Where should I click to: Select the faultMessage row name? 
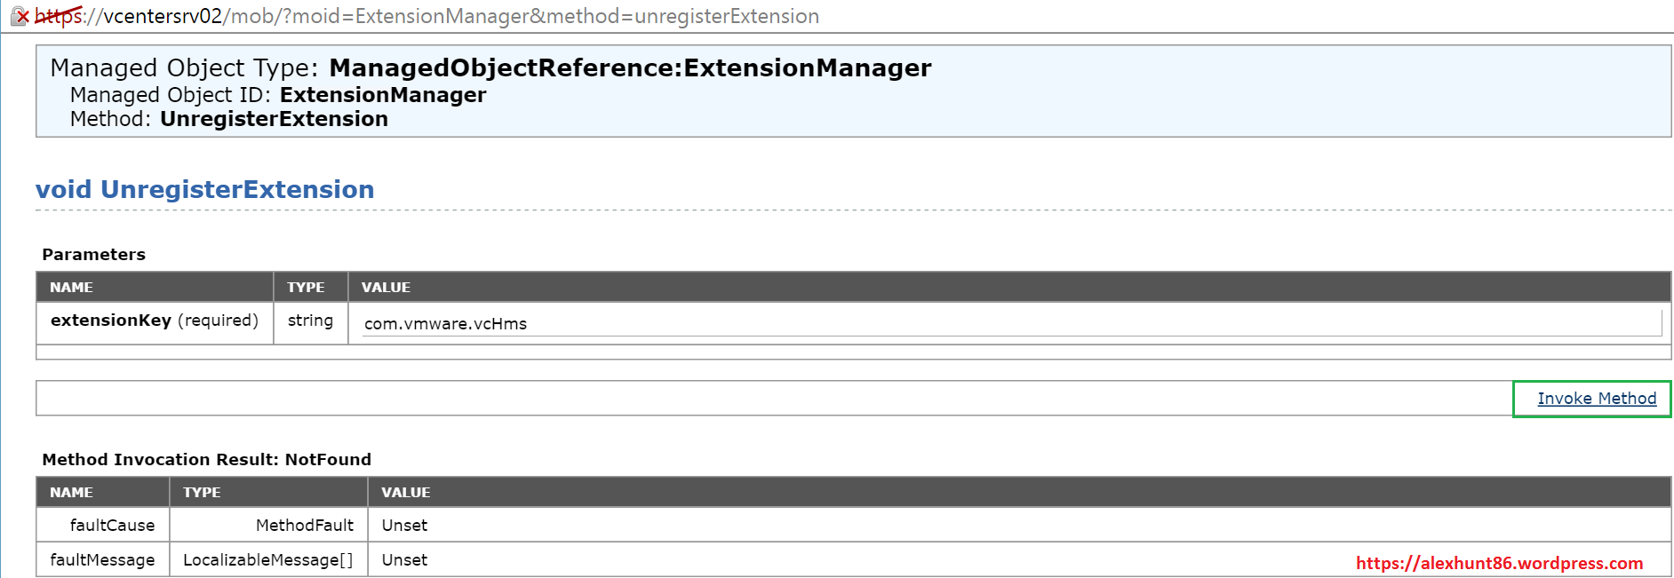(102, 560)
